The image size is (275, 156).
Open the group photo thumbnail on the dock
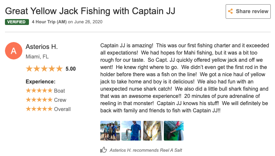tap(110, 131)
